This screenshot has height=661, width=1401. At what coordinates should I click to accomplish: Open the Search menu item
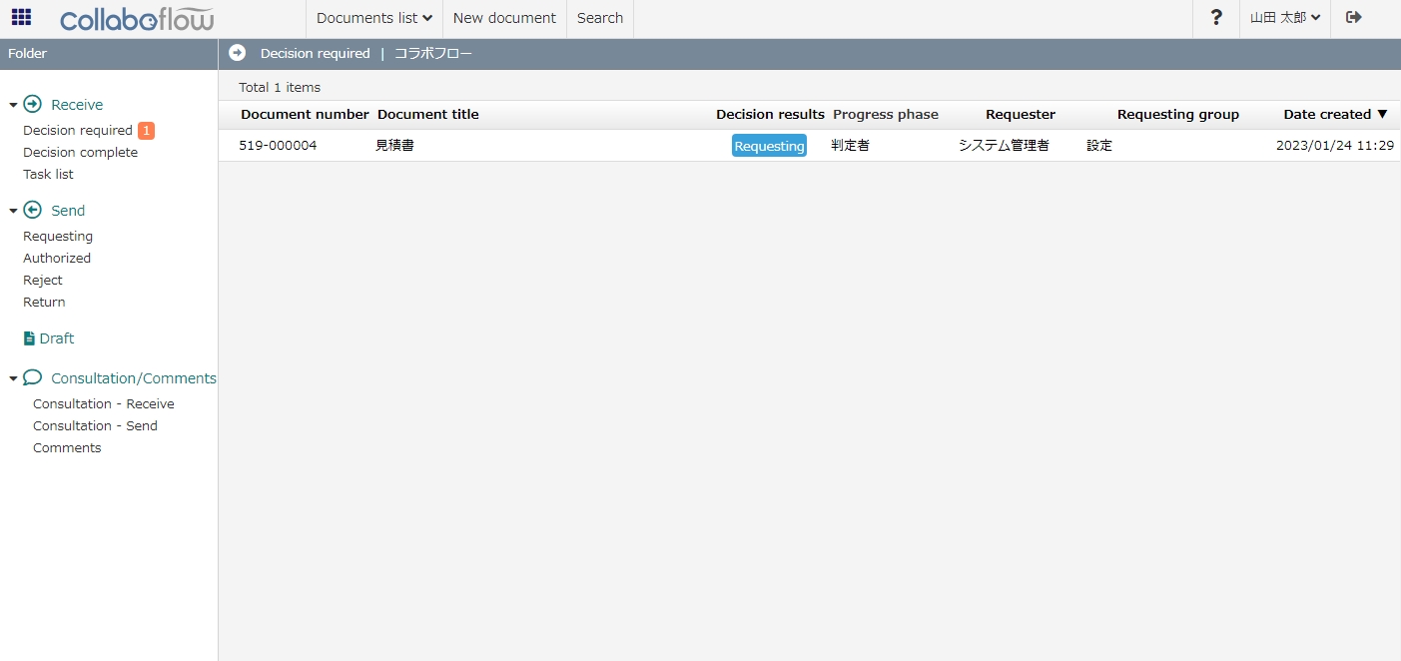pos(600,18)
